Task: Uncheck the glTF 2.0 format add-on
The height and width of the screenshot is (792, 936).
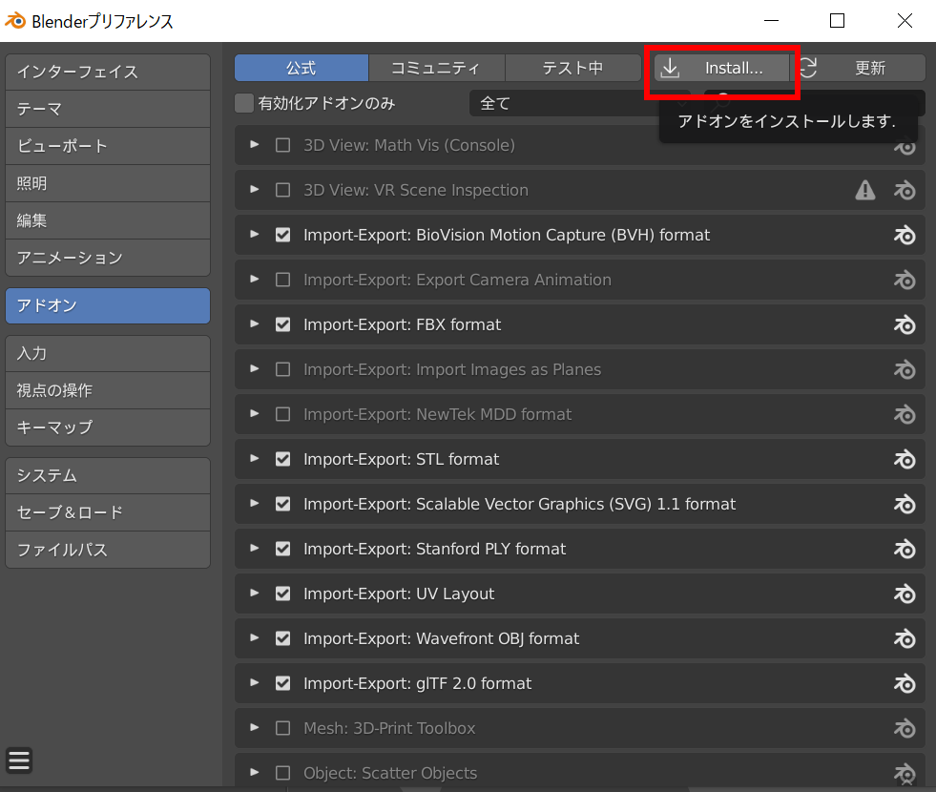Action: click(283, 683)
